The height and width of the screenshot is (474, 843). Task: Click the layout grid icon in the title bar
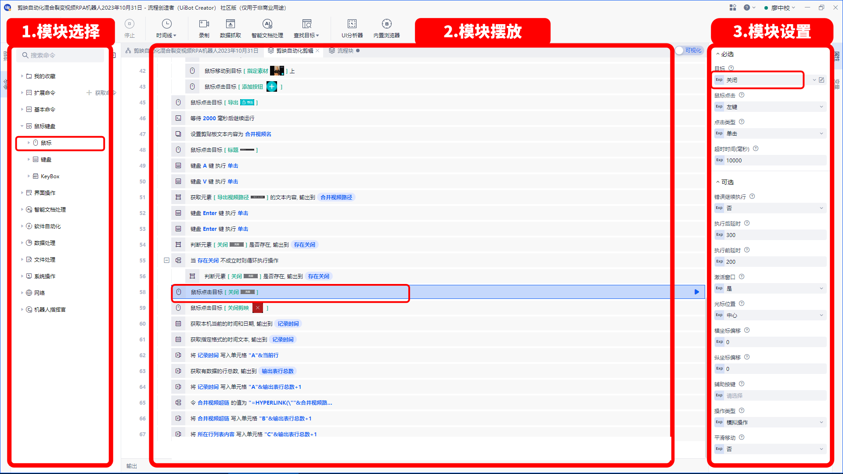(733, 7)
